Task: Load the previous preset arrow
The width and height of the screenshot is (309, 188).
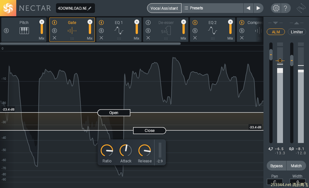Action: (x=248, y=8)
